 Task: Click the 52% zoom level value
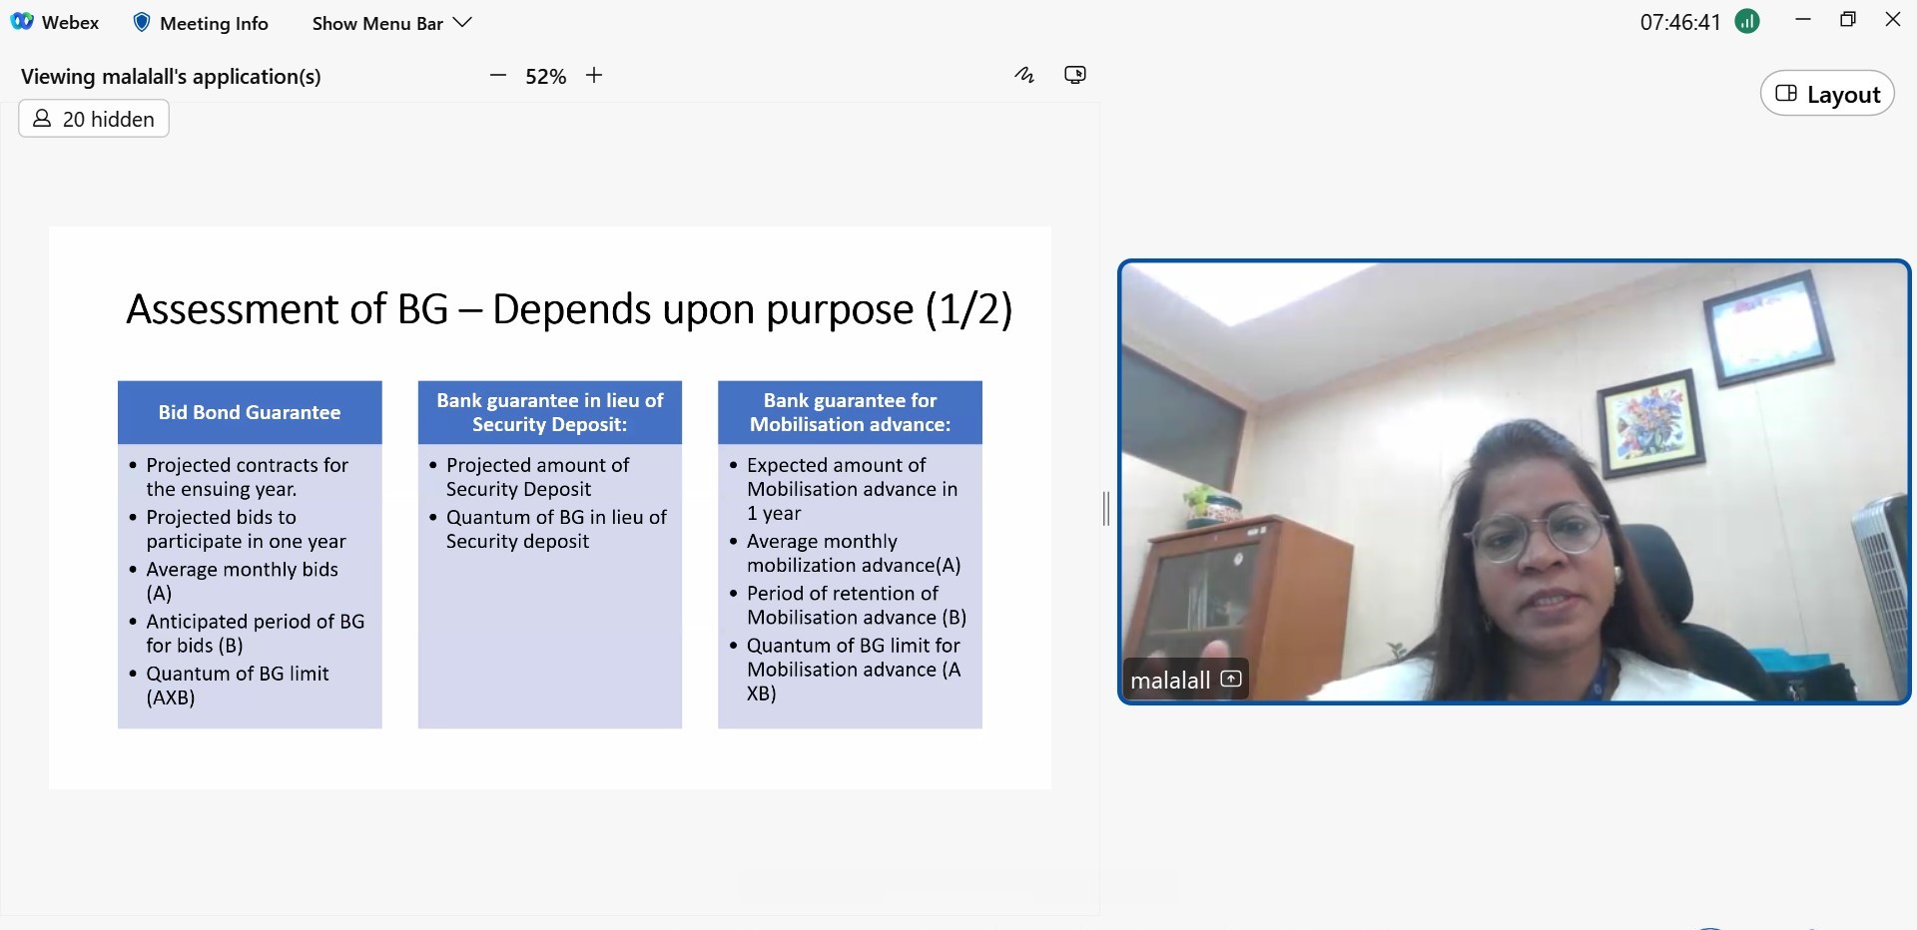pyautogui.click(x=545, y=77)
